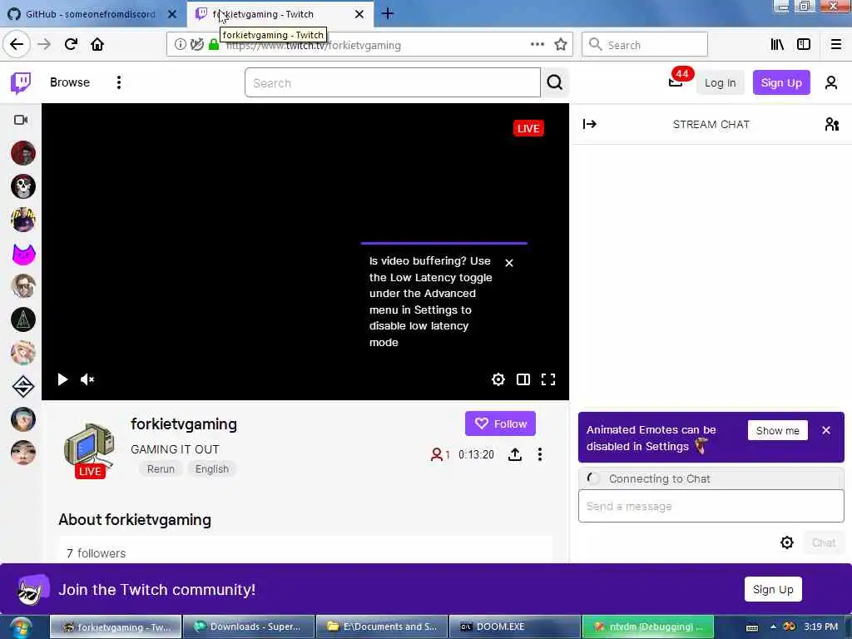The height and width of the screenshot is (639, 852).
Task: Switch to DOOM.EXE taskbar window
Action: point(514,627)
